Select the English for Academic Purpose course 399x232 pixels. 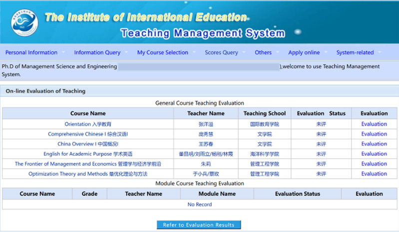pos(88,154)
